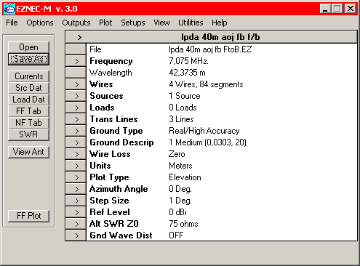Click the arrow button next to Frequency
Viewport: 360px width, 266px height.
pyautogui.click(x=76, y=61)
